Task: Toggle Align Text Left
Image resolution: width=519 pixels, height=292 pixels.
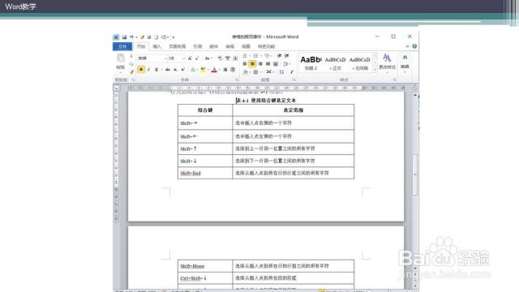Action: pyautogui.click(x=245, y=64)
